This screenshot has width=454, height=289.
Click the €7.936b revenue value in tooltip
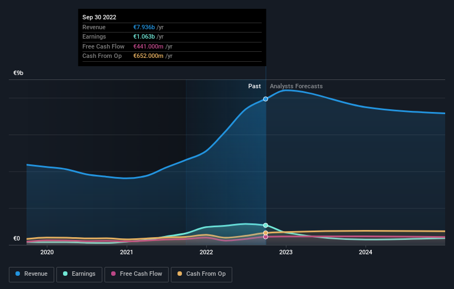pos(144,27)
